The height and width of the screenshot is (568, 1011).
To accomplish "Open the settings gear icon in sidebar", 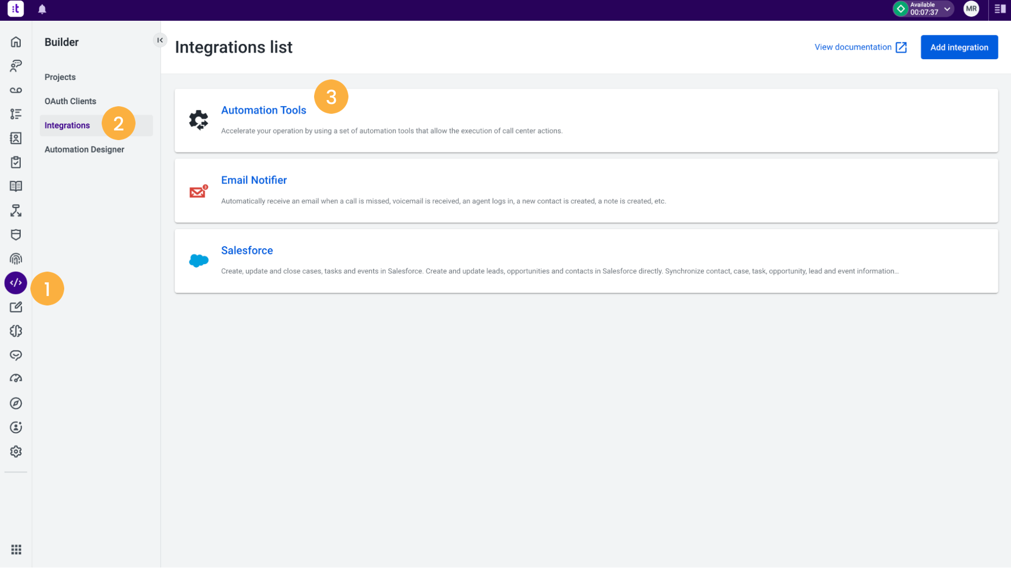I will pyautogui.click(x=16, y=451).
